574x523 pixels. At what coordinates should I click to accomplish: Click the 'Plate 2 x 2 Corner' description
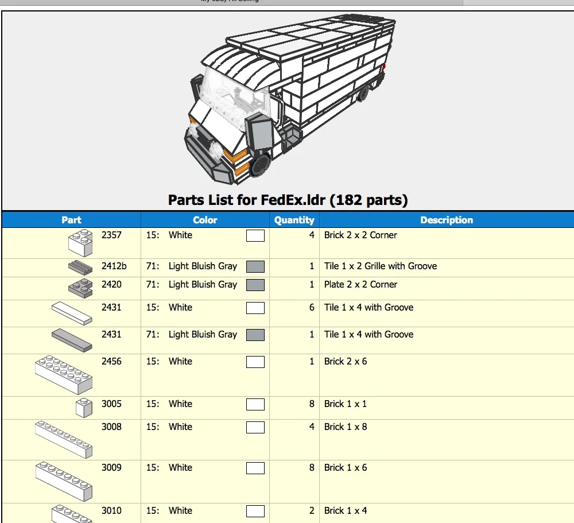coord(360,285)
